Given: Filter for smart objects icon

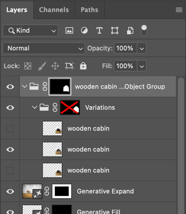Looking at the screenshot, I should [130, 30].
